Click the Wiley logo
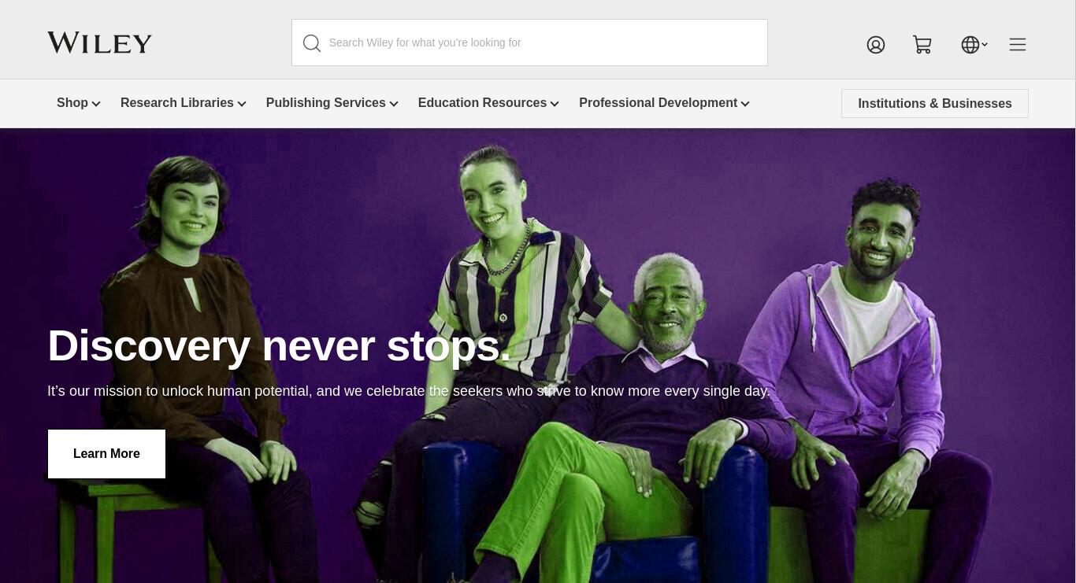Screen dimensions: 1076x583 pyautogui.click(x=99, y=42)
